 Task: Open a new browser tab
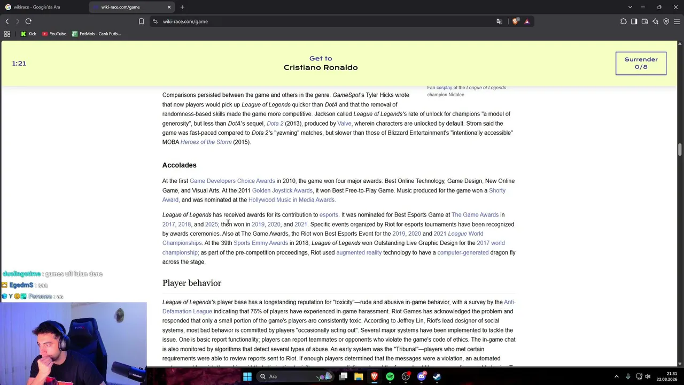182,7
